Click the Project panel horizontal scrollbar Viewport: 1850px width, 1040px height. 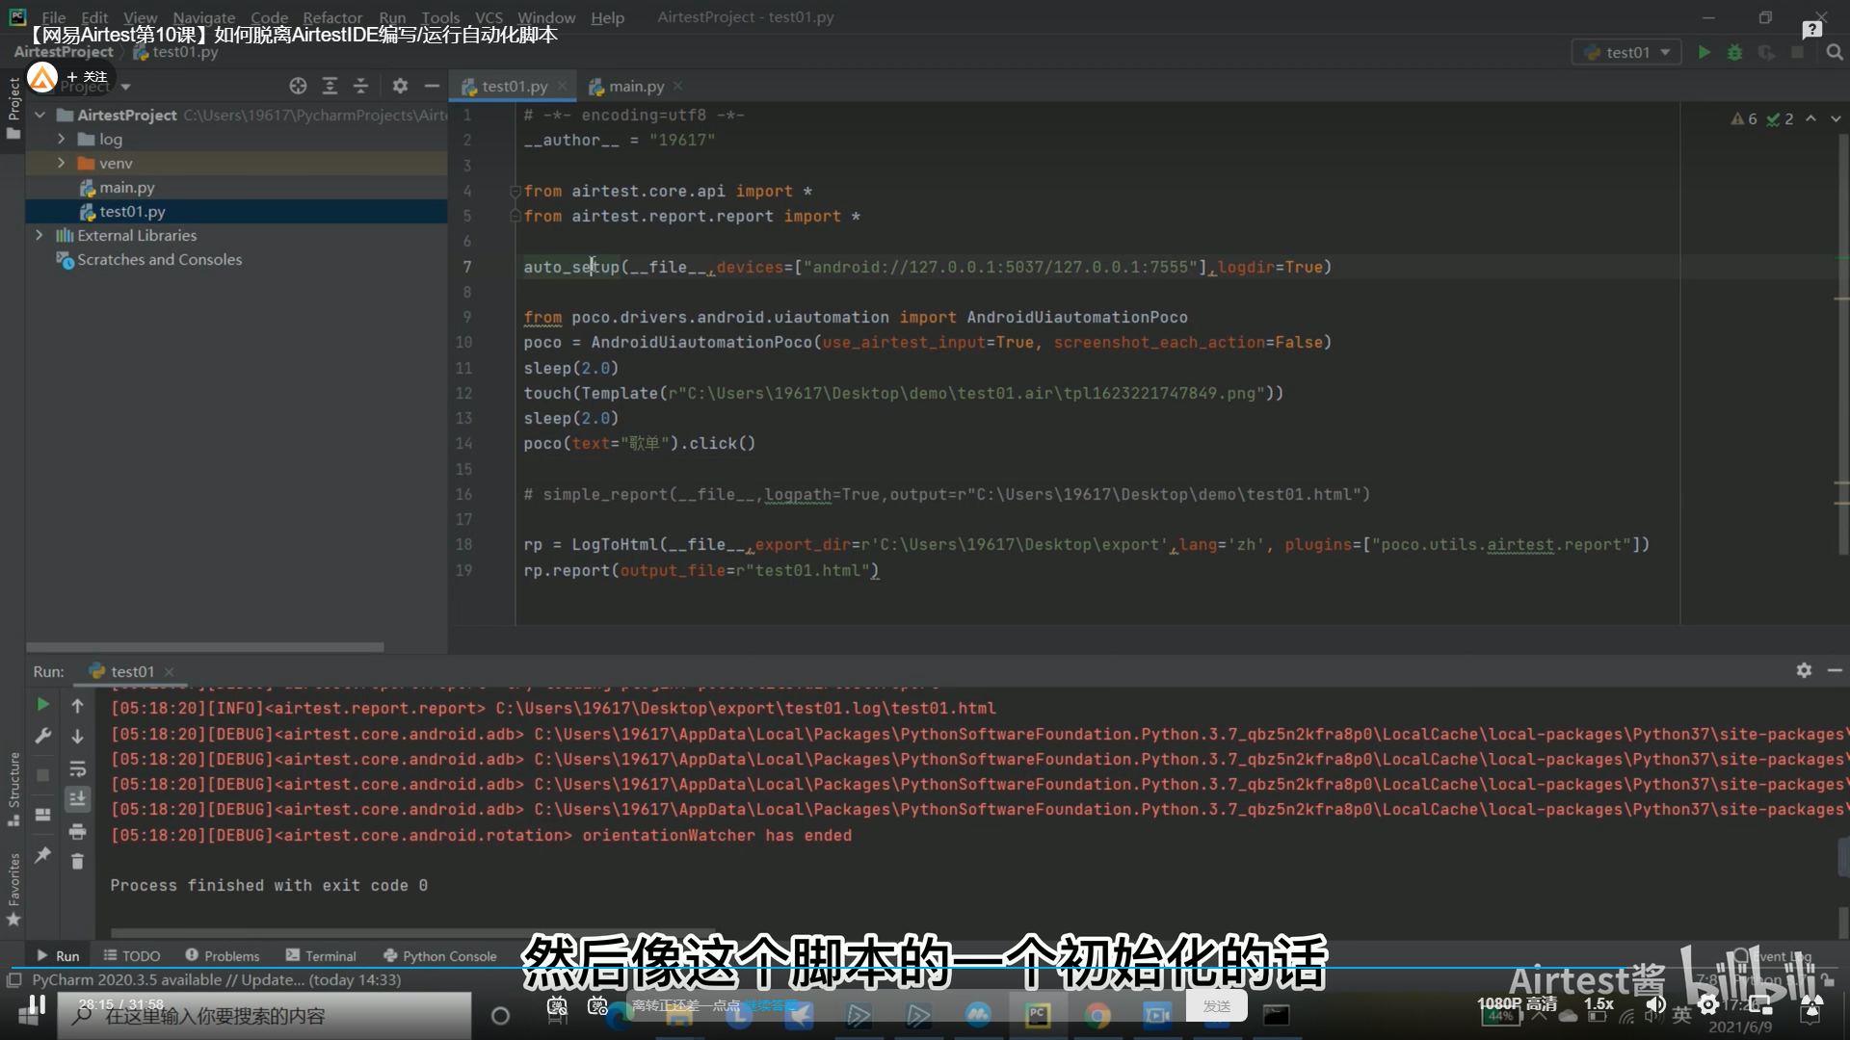click(x=205, y=647)
